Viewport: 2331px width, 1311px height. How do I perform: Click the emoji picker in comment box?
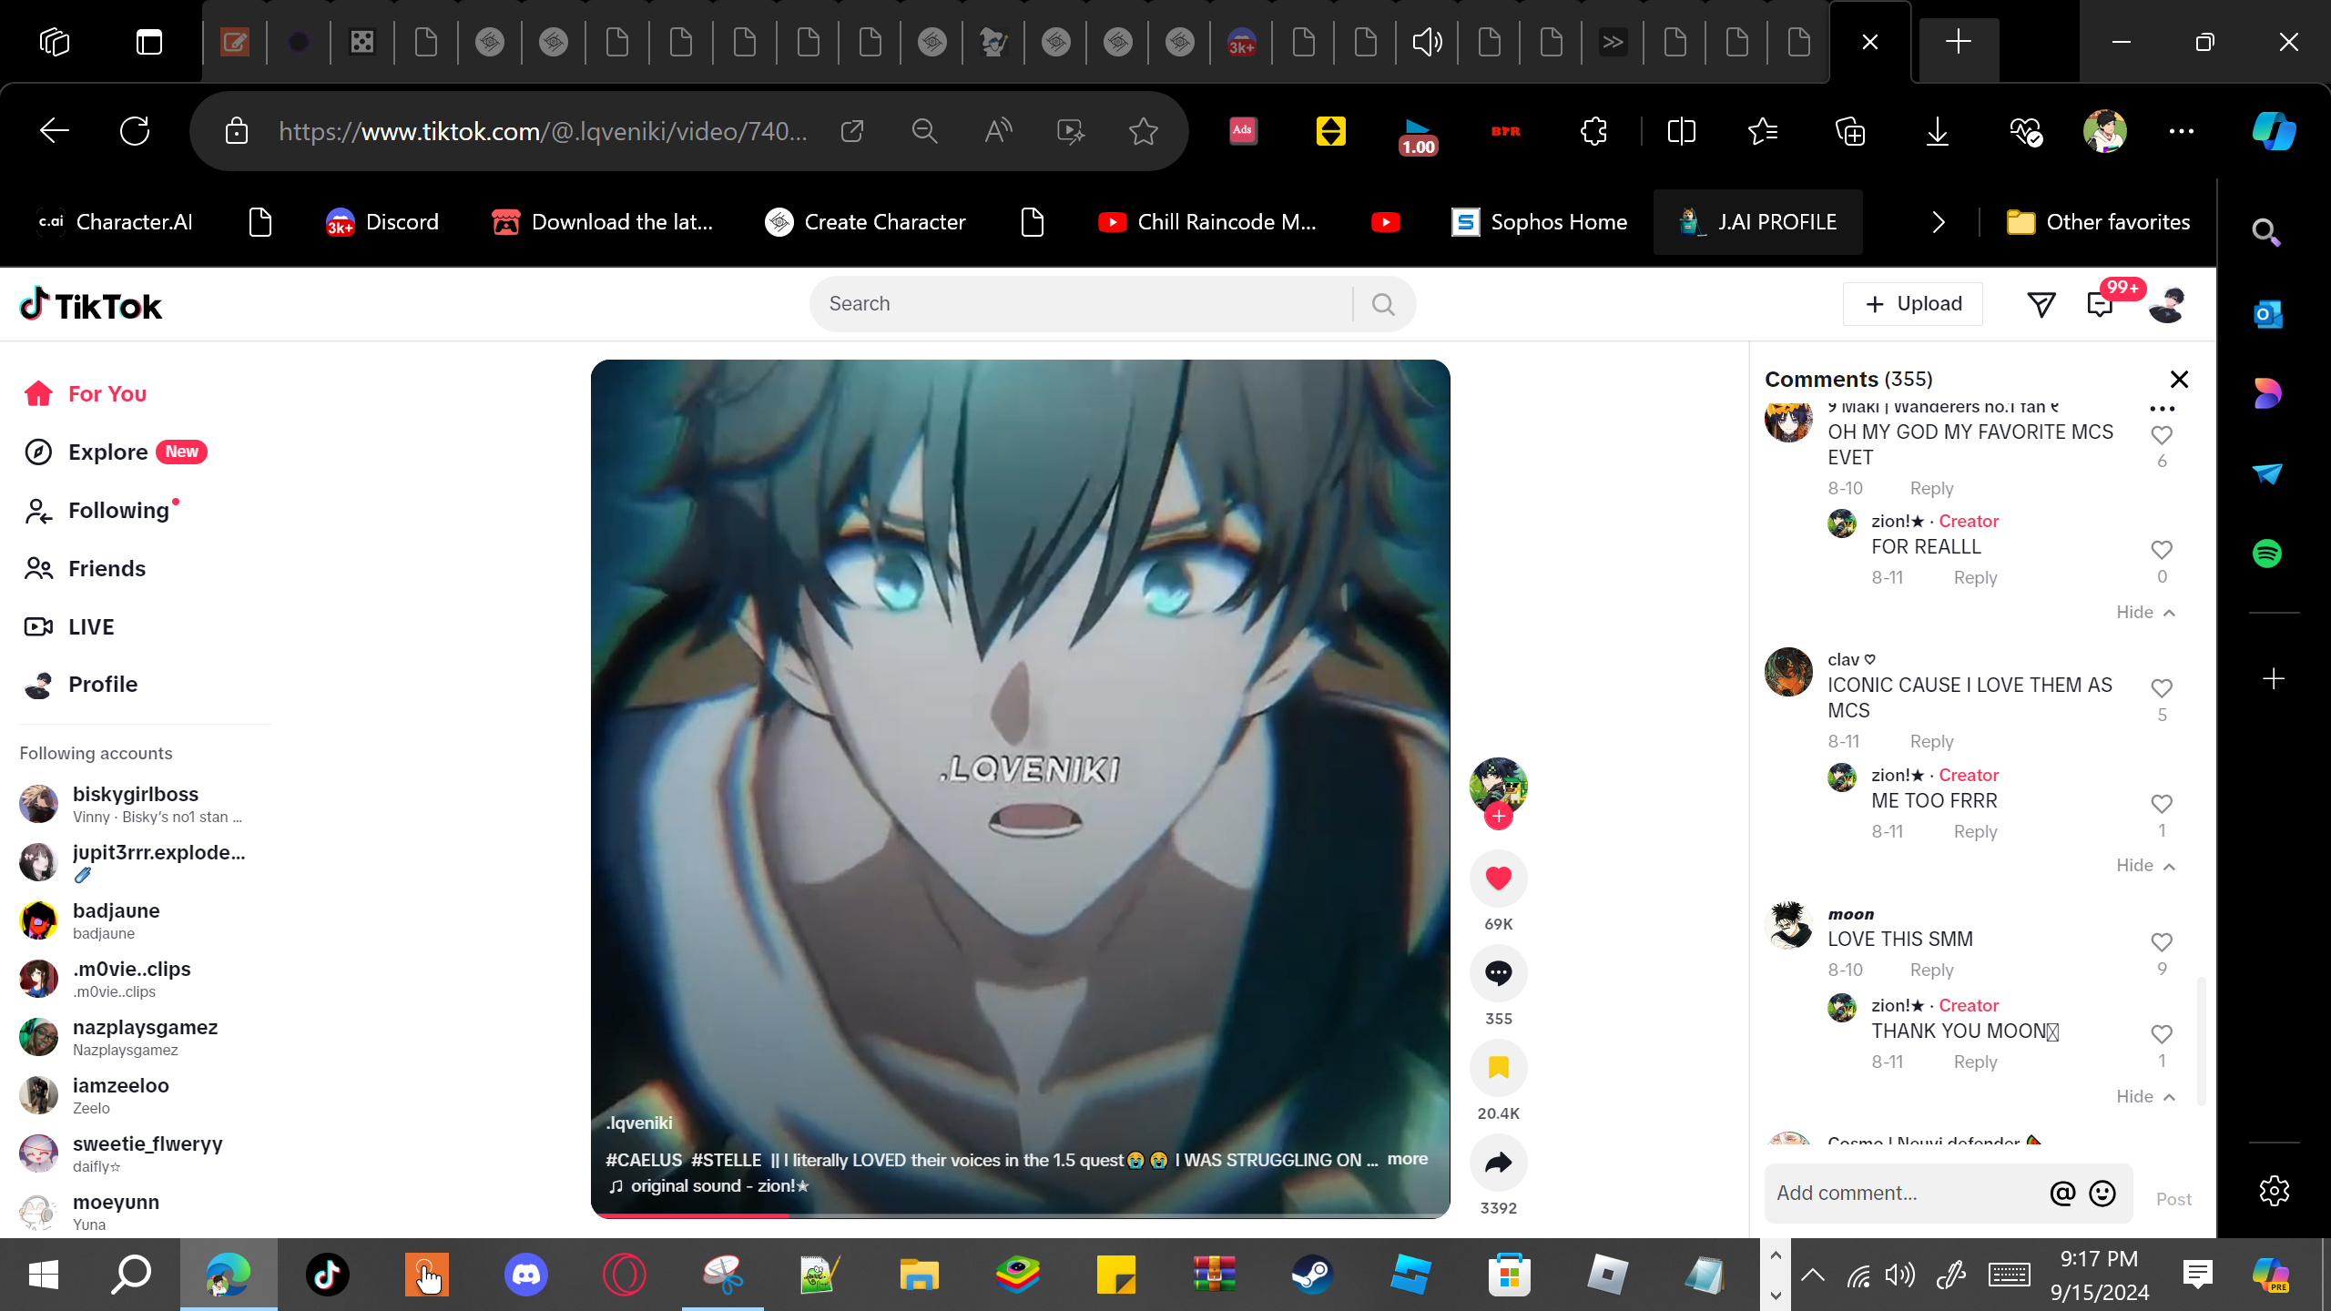tap(2102, 1193)
